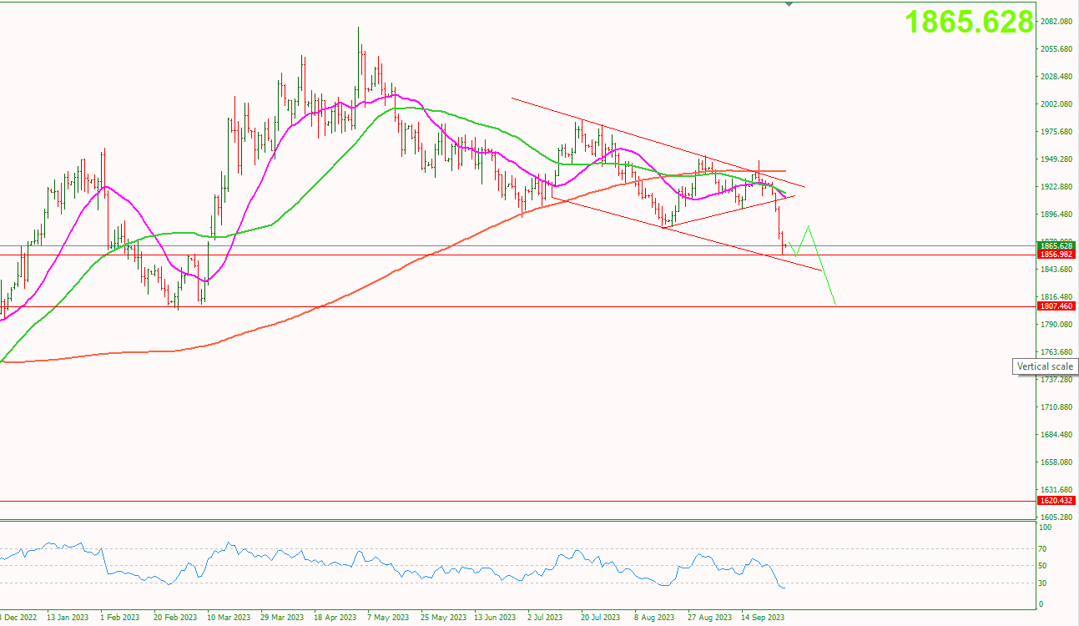The width and height of the screenshot is (1079, 626).
Task: Click the 1 Feb 2023 date label
Action: pyautogui.click(x=119, y=618)
